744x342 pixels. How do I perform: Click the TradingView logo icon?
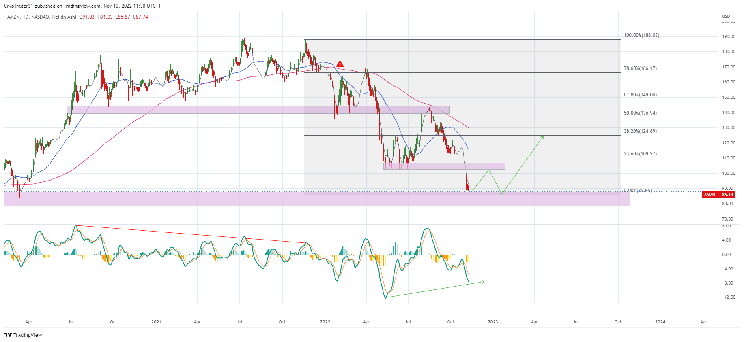pos(8,335)
